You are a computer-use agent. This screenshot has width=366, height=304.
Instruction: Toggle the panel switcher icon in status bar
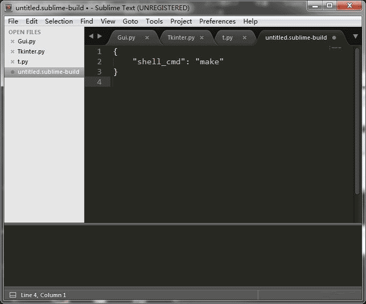13,295
